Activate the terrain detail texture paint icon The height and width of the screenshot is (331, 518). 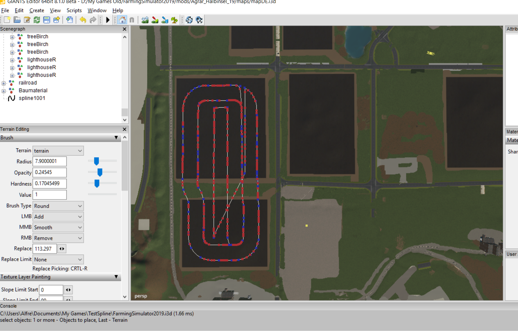point(155,20)
